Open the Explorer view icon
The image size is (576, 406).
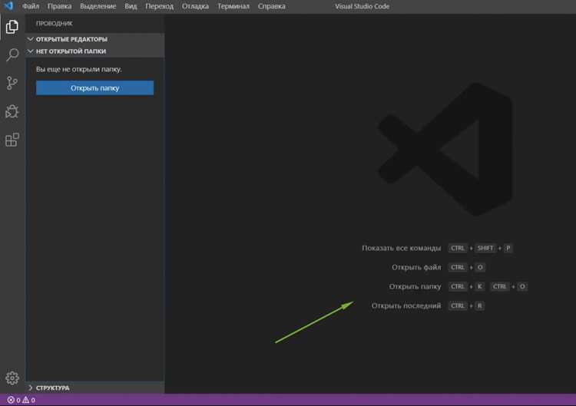point(12,27)
